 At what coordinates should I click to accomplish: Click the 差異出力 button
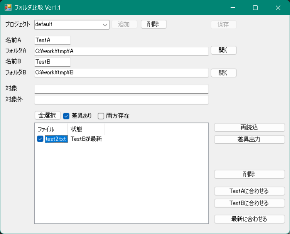click(249, 140)
